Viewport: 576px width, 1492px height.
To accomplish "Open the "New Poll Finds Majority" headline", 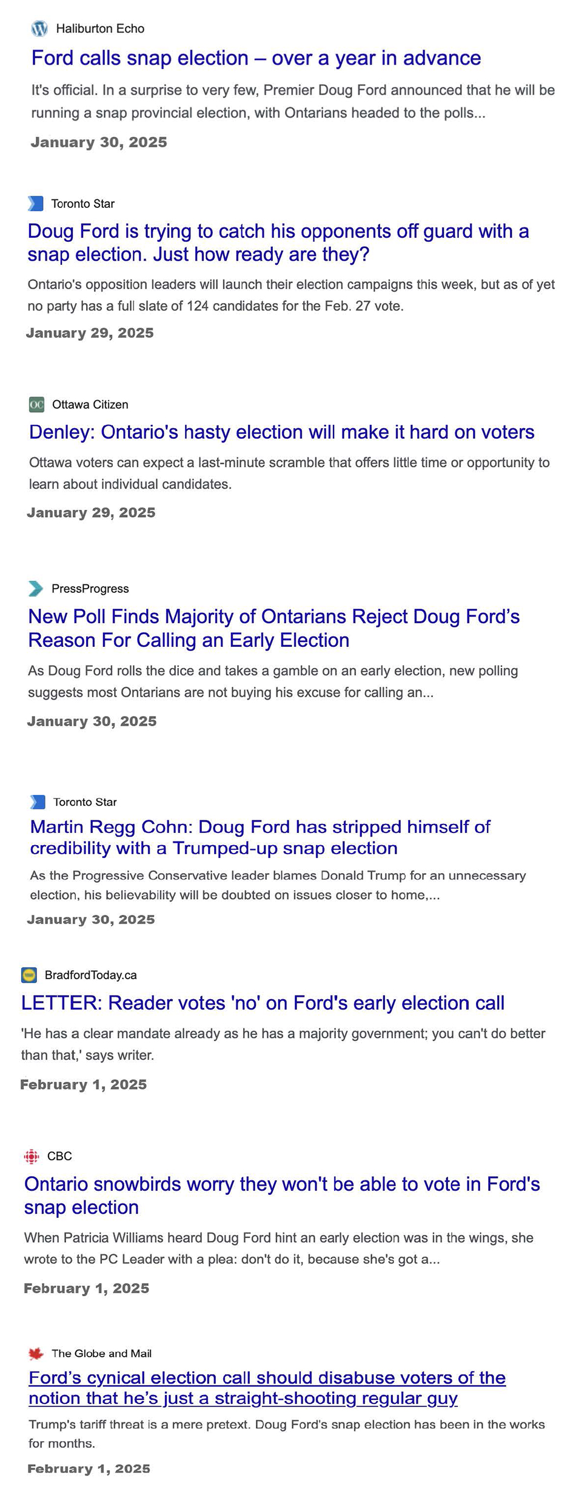I will tap(273, 628).
